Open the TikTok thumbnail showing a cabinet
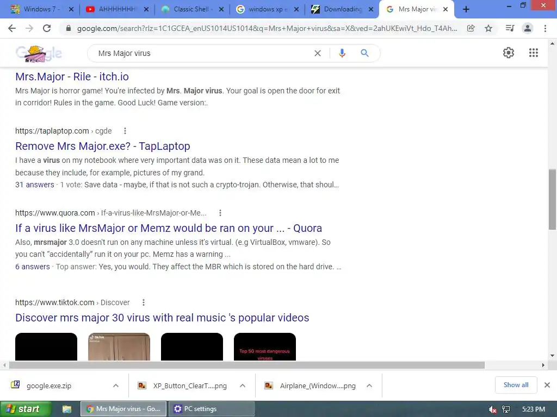 119,347
